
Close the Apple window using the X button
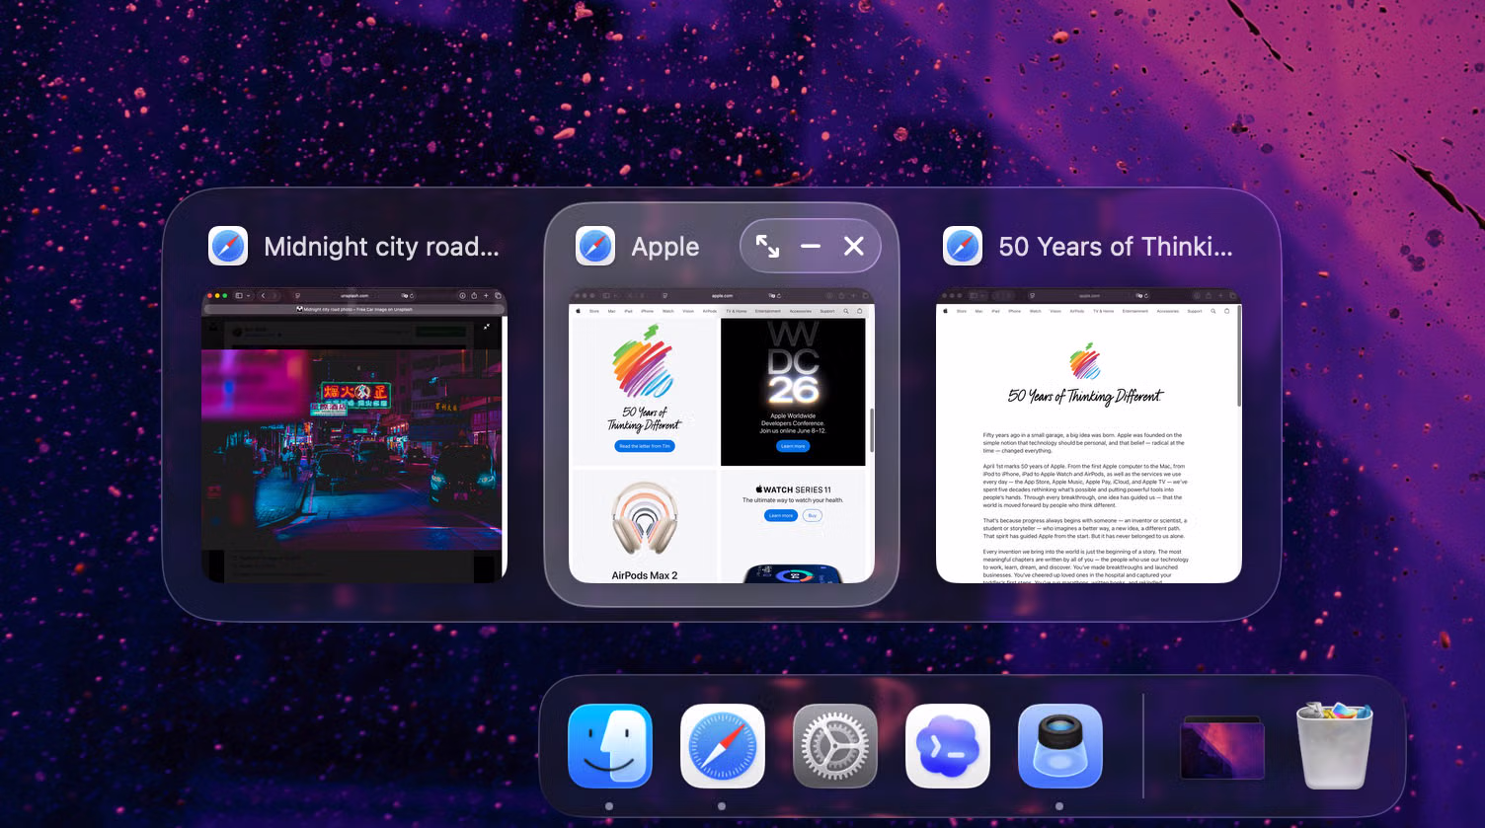854,247
